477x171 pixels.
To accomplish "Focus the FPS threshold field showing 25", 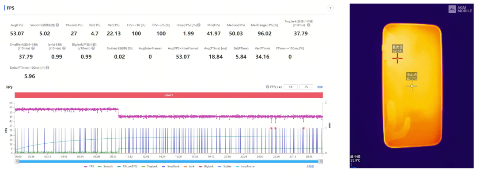I will [307, 87].
